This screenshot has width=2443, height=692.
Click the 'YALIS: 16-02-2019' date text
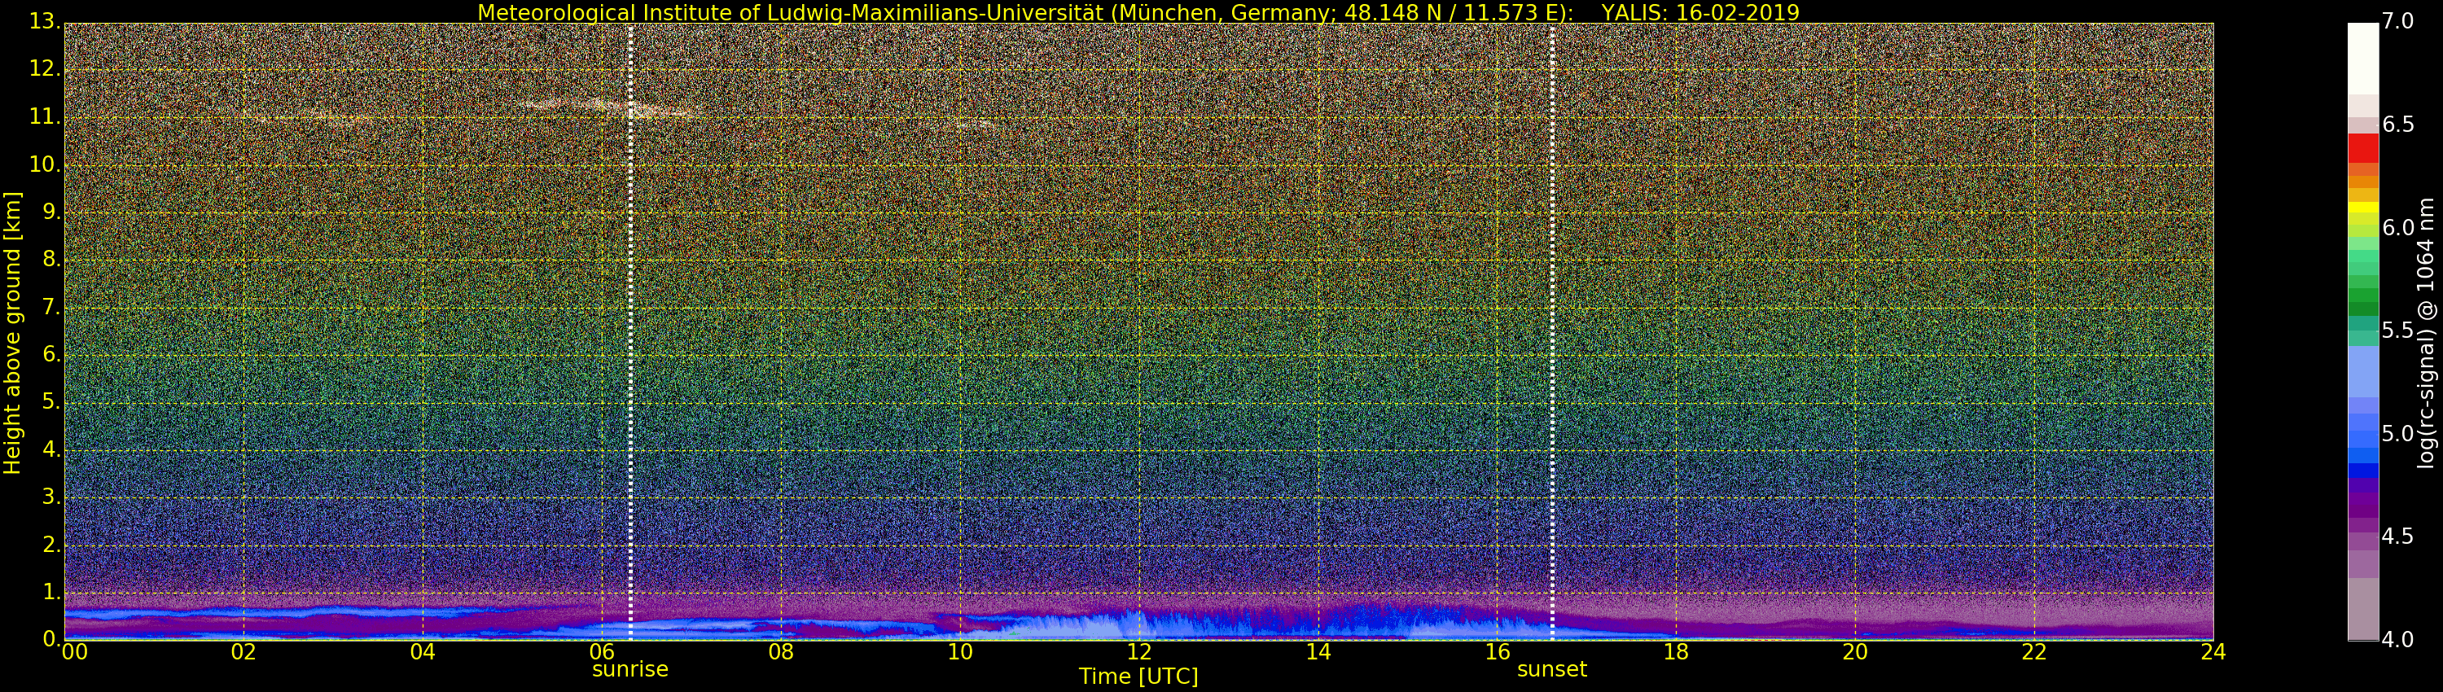tap(1700, 12)
